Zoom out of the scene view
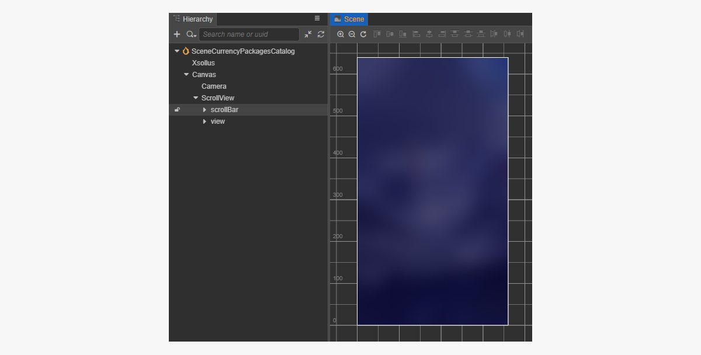Screen dimensions: 701x355 click(x=352, y=34)
